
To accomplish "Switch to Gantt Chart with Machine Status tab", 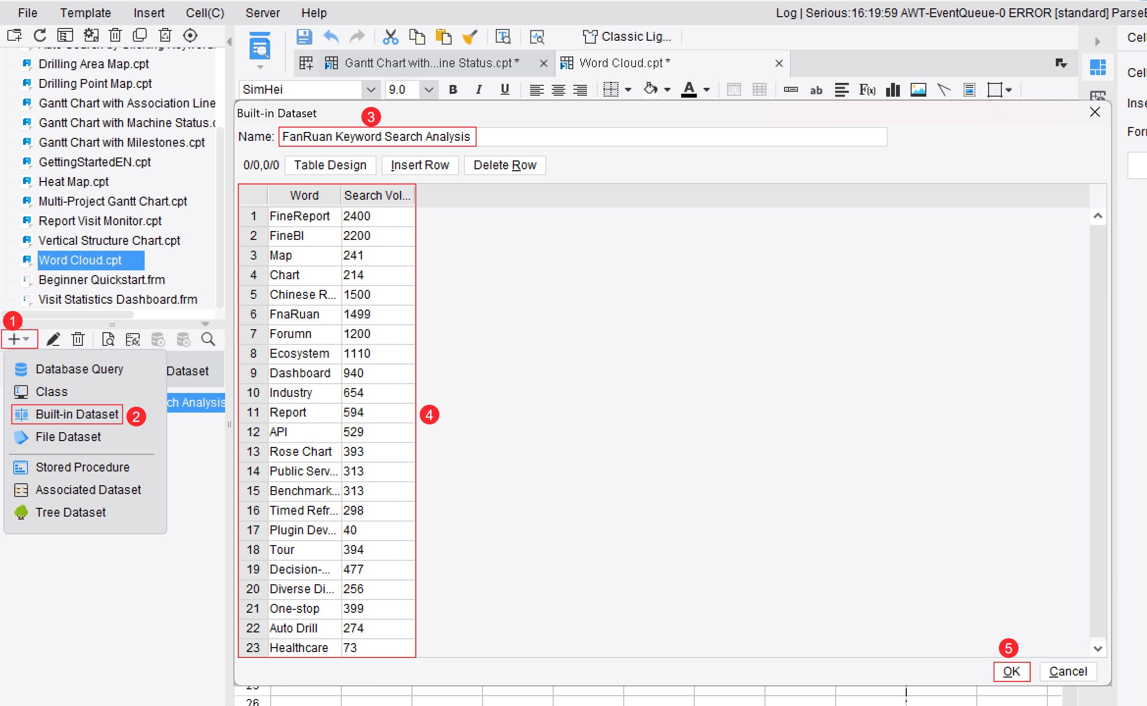I will point(432,63).
